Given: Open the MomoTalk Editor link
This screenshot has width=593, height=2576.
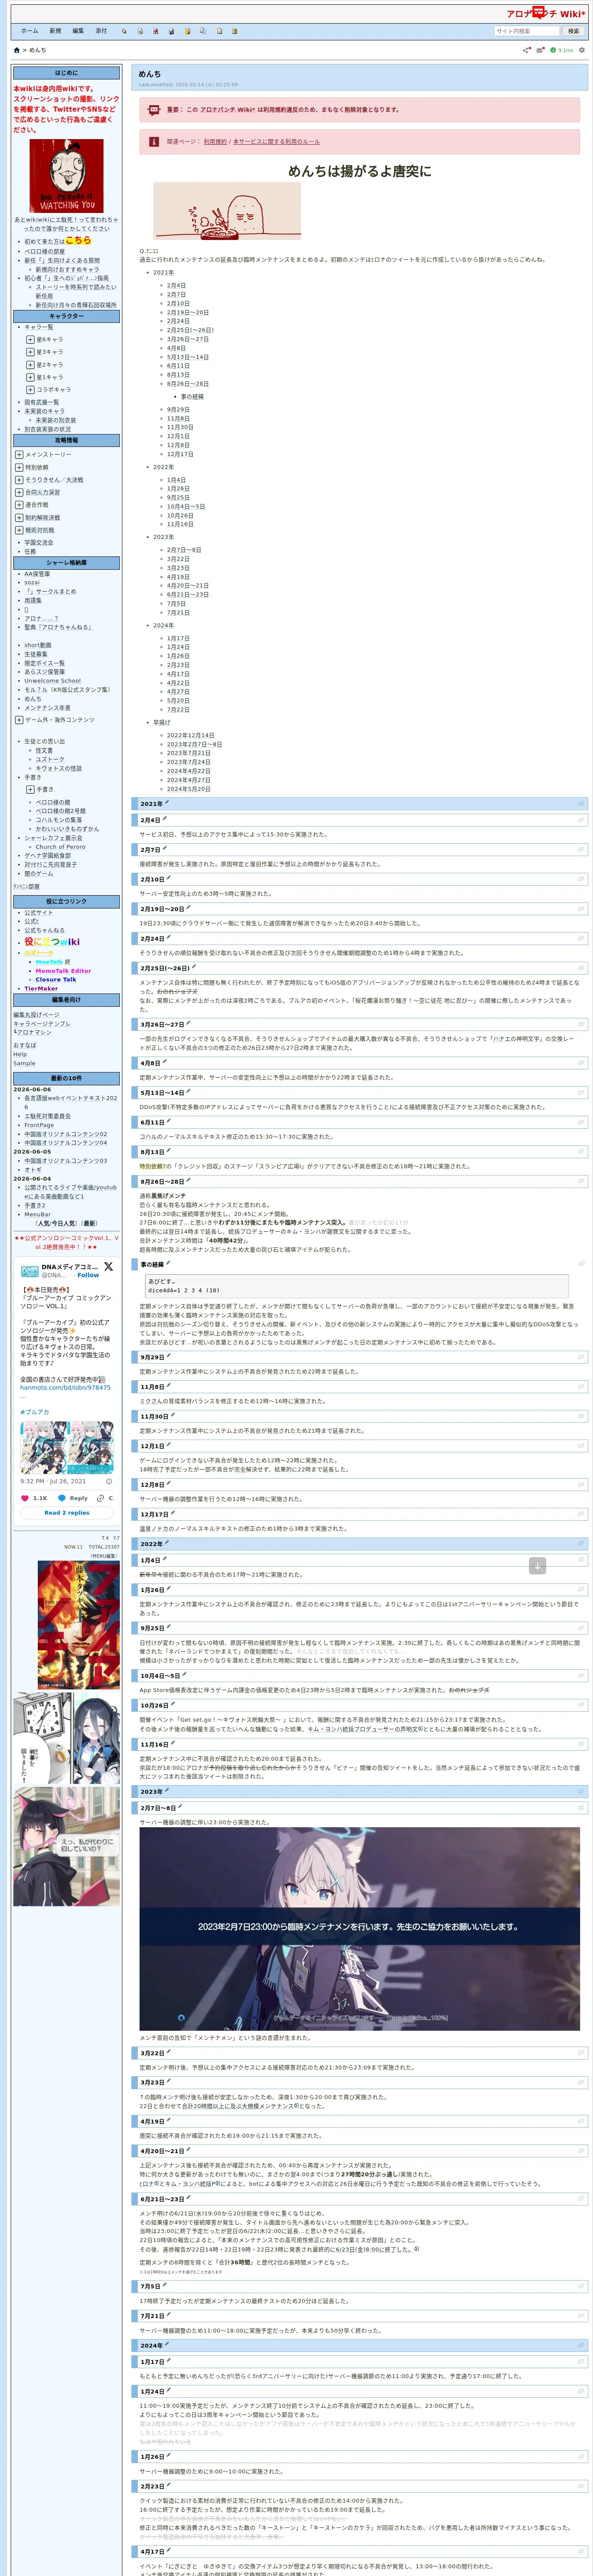Looking at the screenshot, I should click(x=63, y=971).
